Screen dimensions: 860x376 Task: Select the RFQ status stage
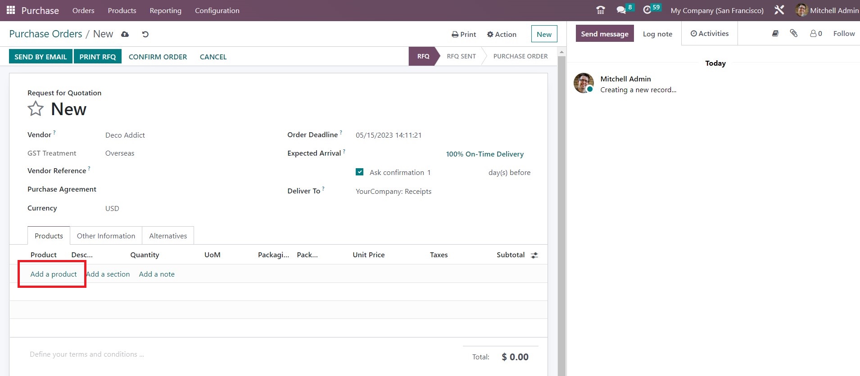[x=423, y=56]
